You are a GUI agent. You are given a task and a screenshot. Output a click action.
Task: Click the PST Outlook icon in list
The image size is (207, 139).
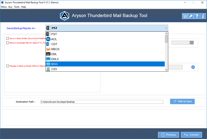point(48,34)
